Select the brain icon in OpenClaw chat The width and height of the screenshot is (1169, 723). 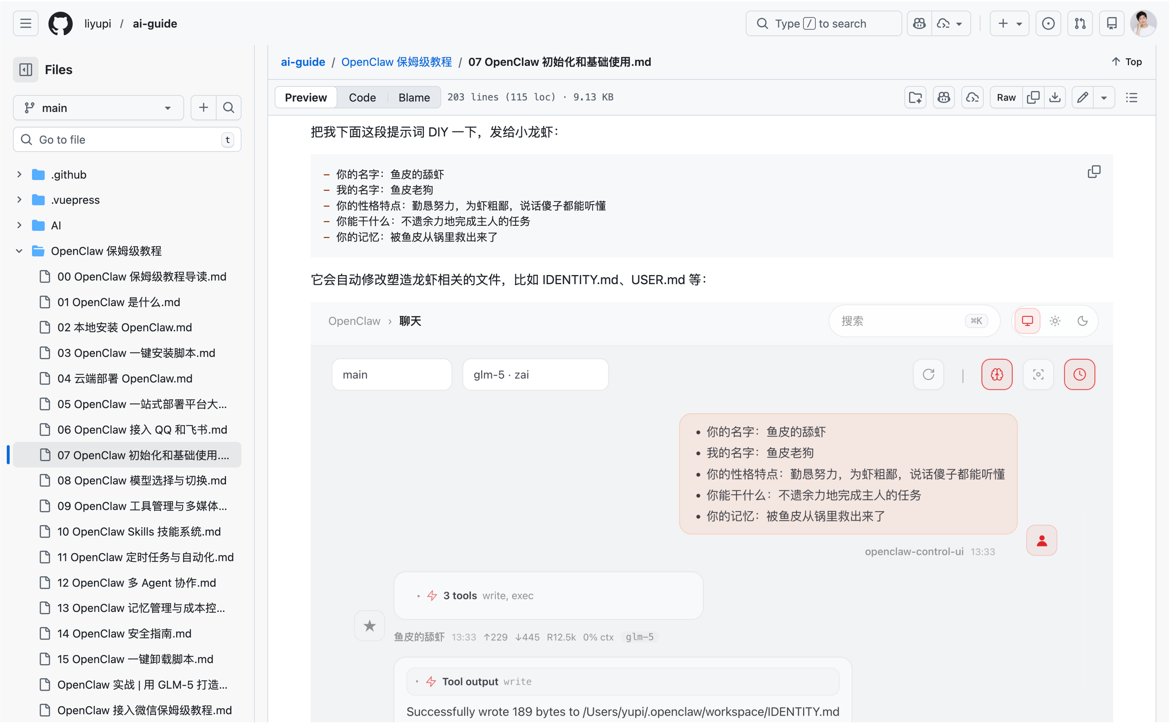(x=997, y=374)
